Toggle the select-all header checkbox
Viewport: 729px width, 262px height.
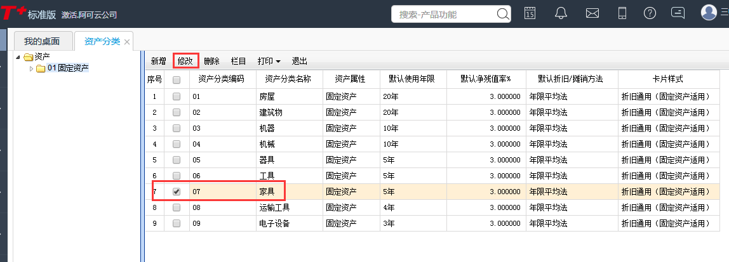[x=177, y=80]
